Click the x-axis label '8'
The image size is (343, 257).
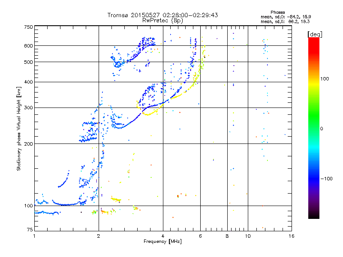(x=227, y=236)
